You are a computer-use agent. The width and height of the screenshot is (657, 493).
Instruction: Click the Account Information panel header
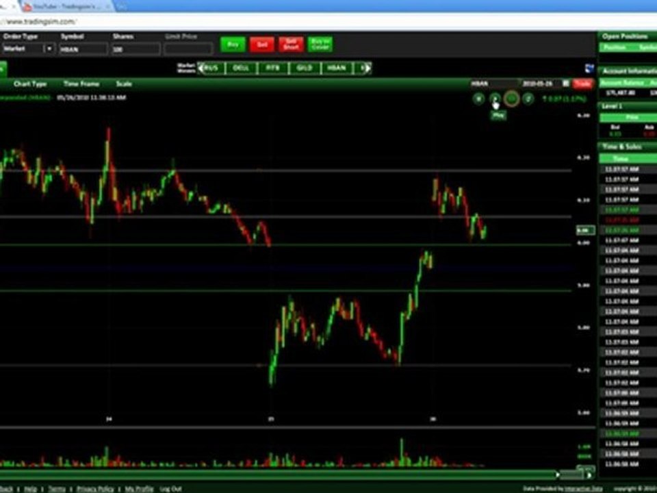tap(628, 71)
